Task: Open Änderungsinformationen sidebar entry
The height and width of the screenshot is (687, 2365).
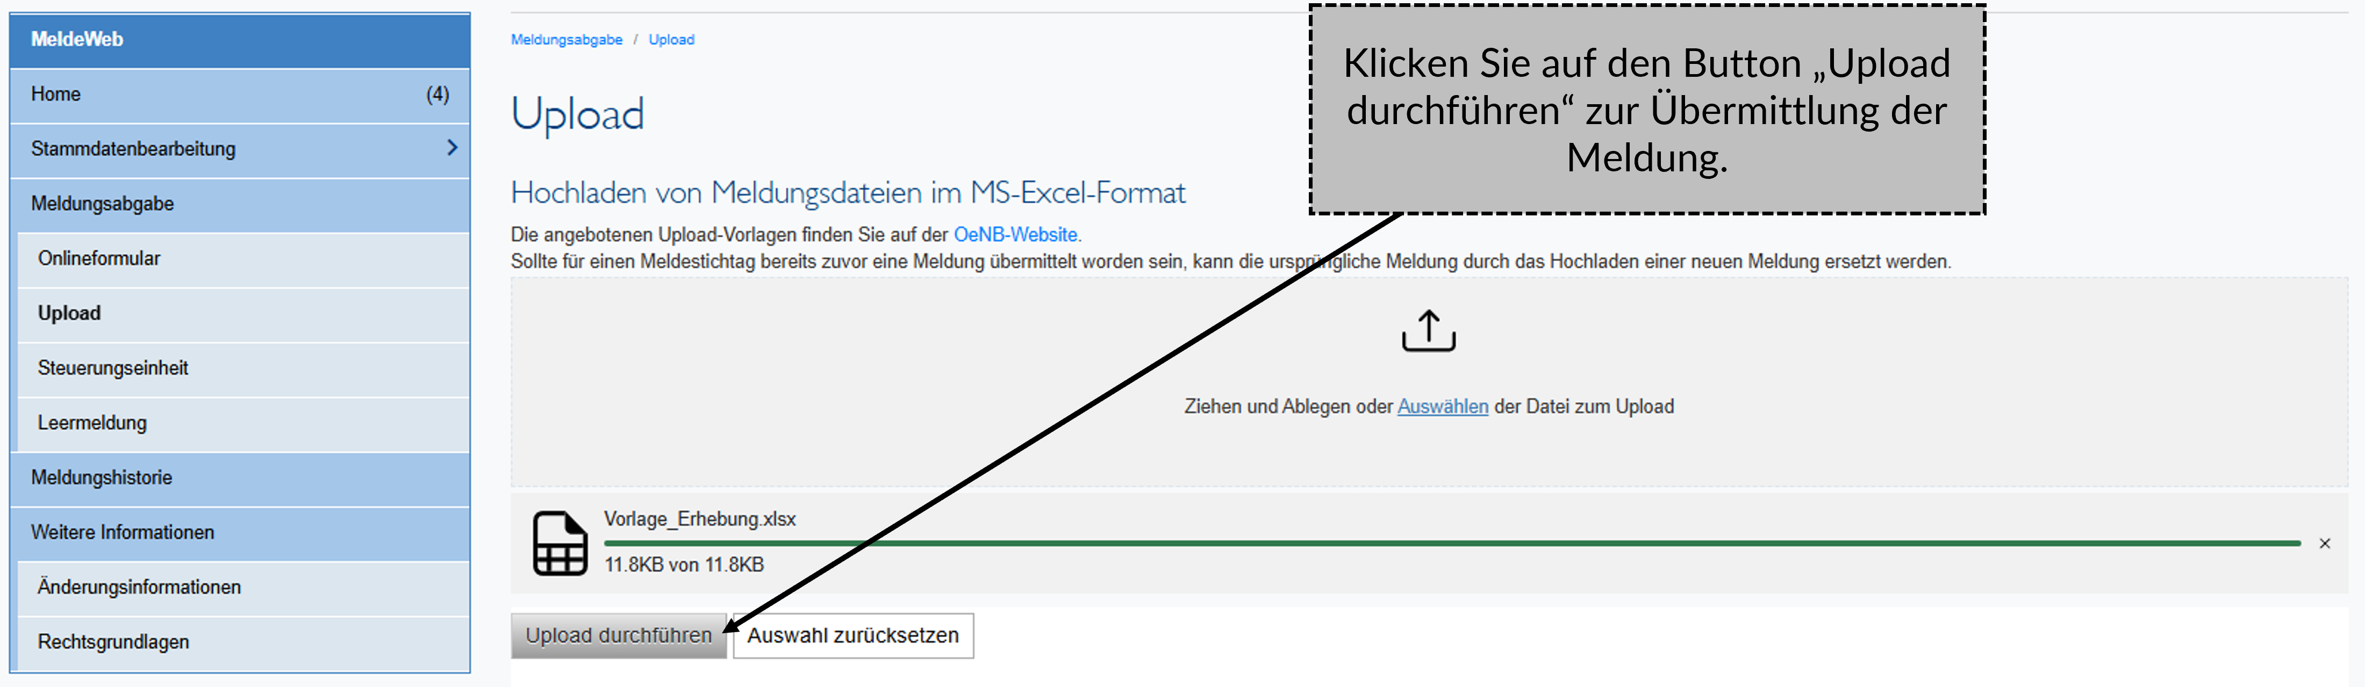Action: click(x=139, y=587)
